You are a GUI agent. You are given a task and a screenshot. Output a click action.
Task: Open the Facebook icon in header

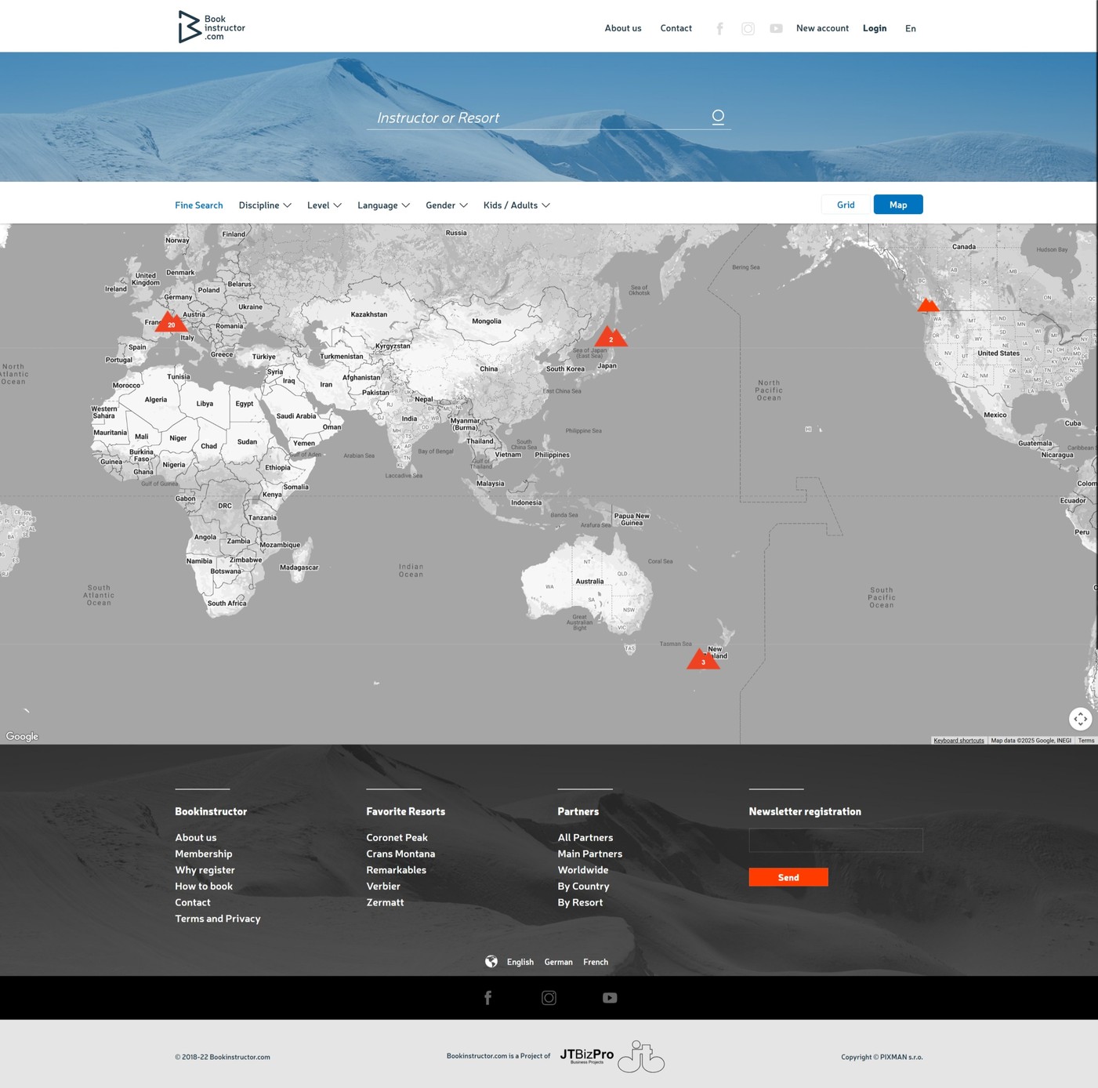click(719, 28)
